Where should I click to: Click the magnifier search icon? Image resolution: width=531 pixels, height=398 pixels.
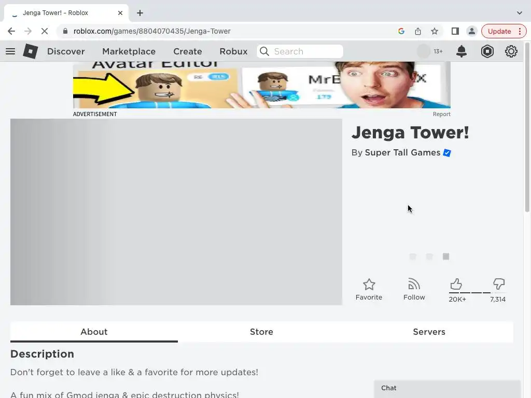point(264,51)
